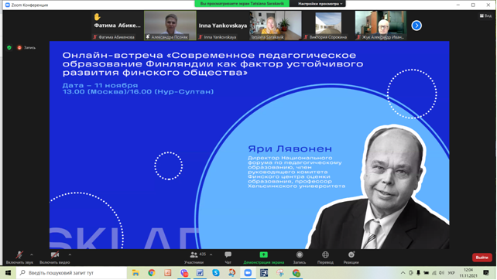Select the Жук Александр Иванович video tile
Image resolution: width=497 pixels, height=280 pixels.
click(381, 26)
